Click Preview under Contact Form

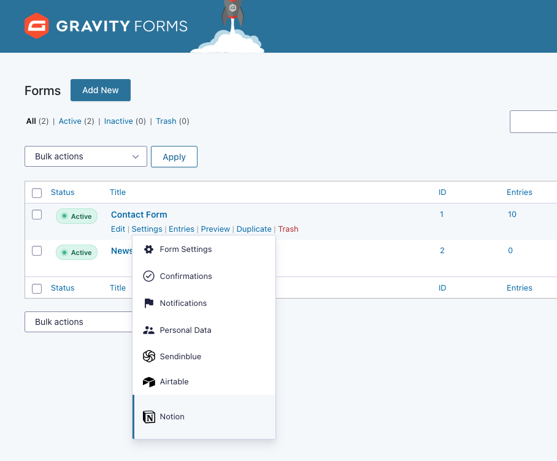[215, 229]
